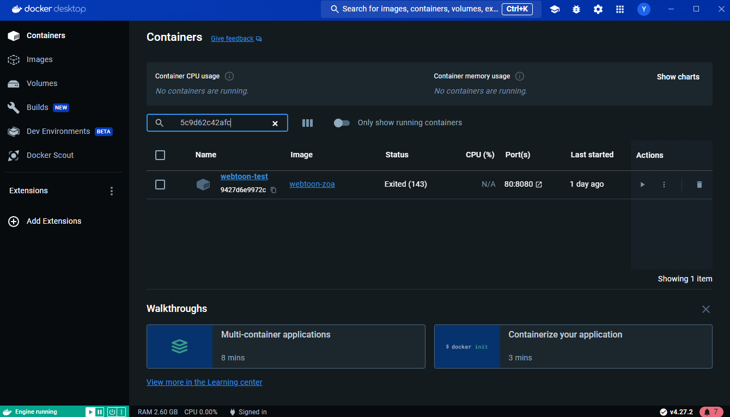Start the webtoon-test container
Viewport: 730px width, 417px height.
642,185
